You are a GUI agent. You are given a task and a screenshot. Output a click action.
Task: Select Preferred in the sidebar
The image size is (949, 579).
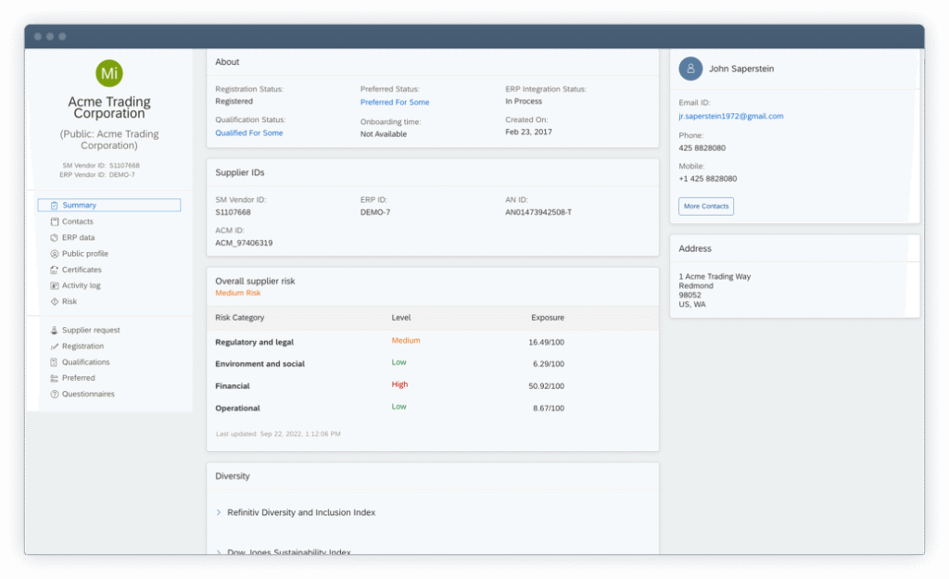[x=78, y=378]
